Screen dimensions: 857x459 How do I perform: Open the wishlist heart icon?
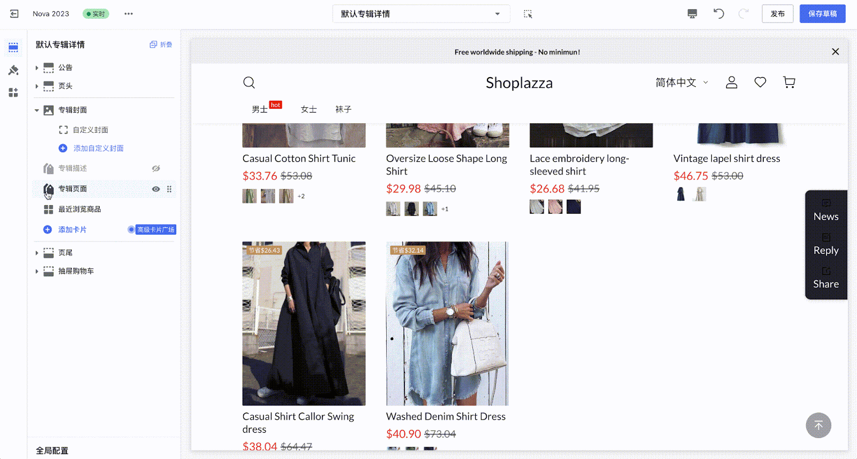pos(760,82)
